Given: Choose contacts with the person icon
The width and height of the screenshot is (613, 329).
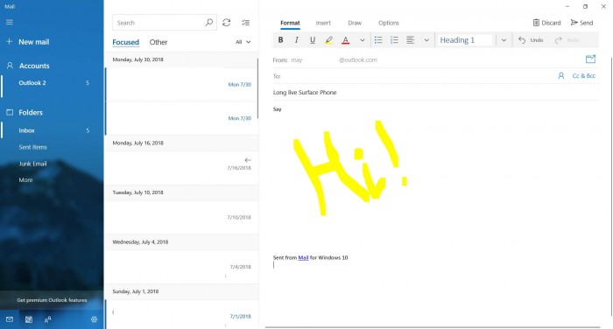Looking at the screenshot, I should coord(561,76).
